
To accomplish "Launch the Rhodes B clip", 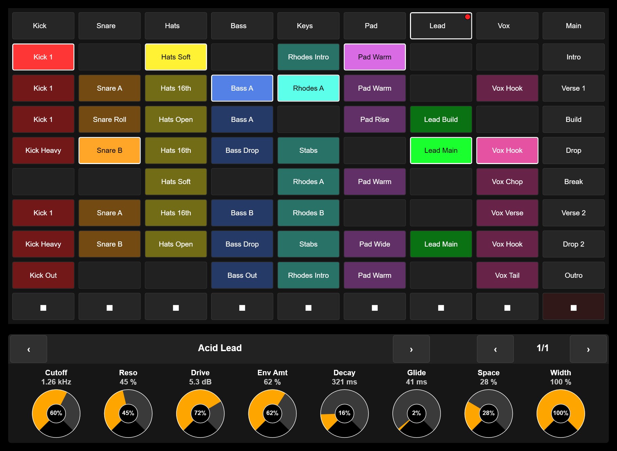I will (x=308, y=213).
